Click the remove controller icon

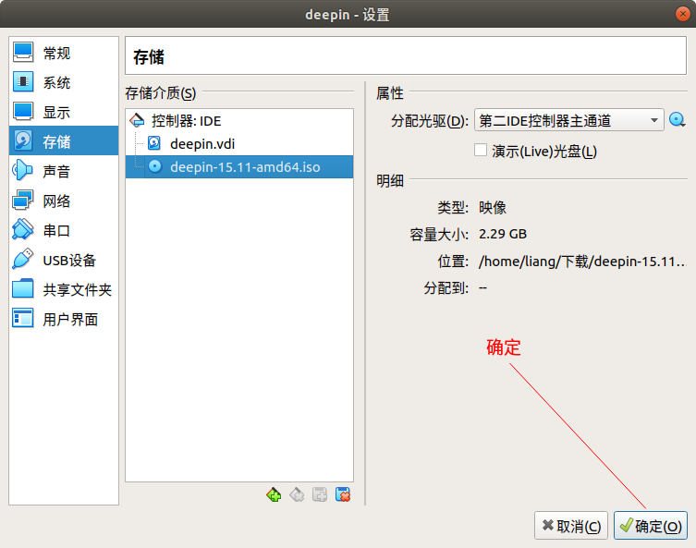click(x=297, y=494)
